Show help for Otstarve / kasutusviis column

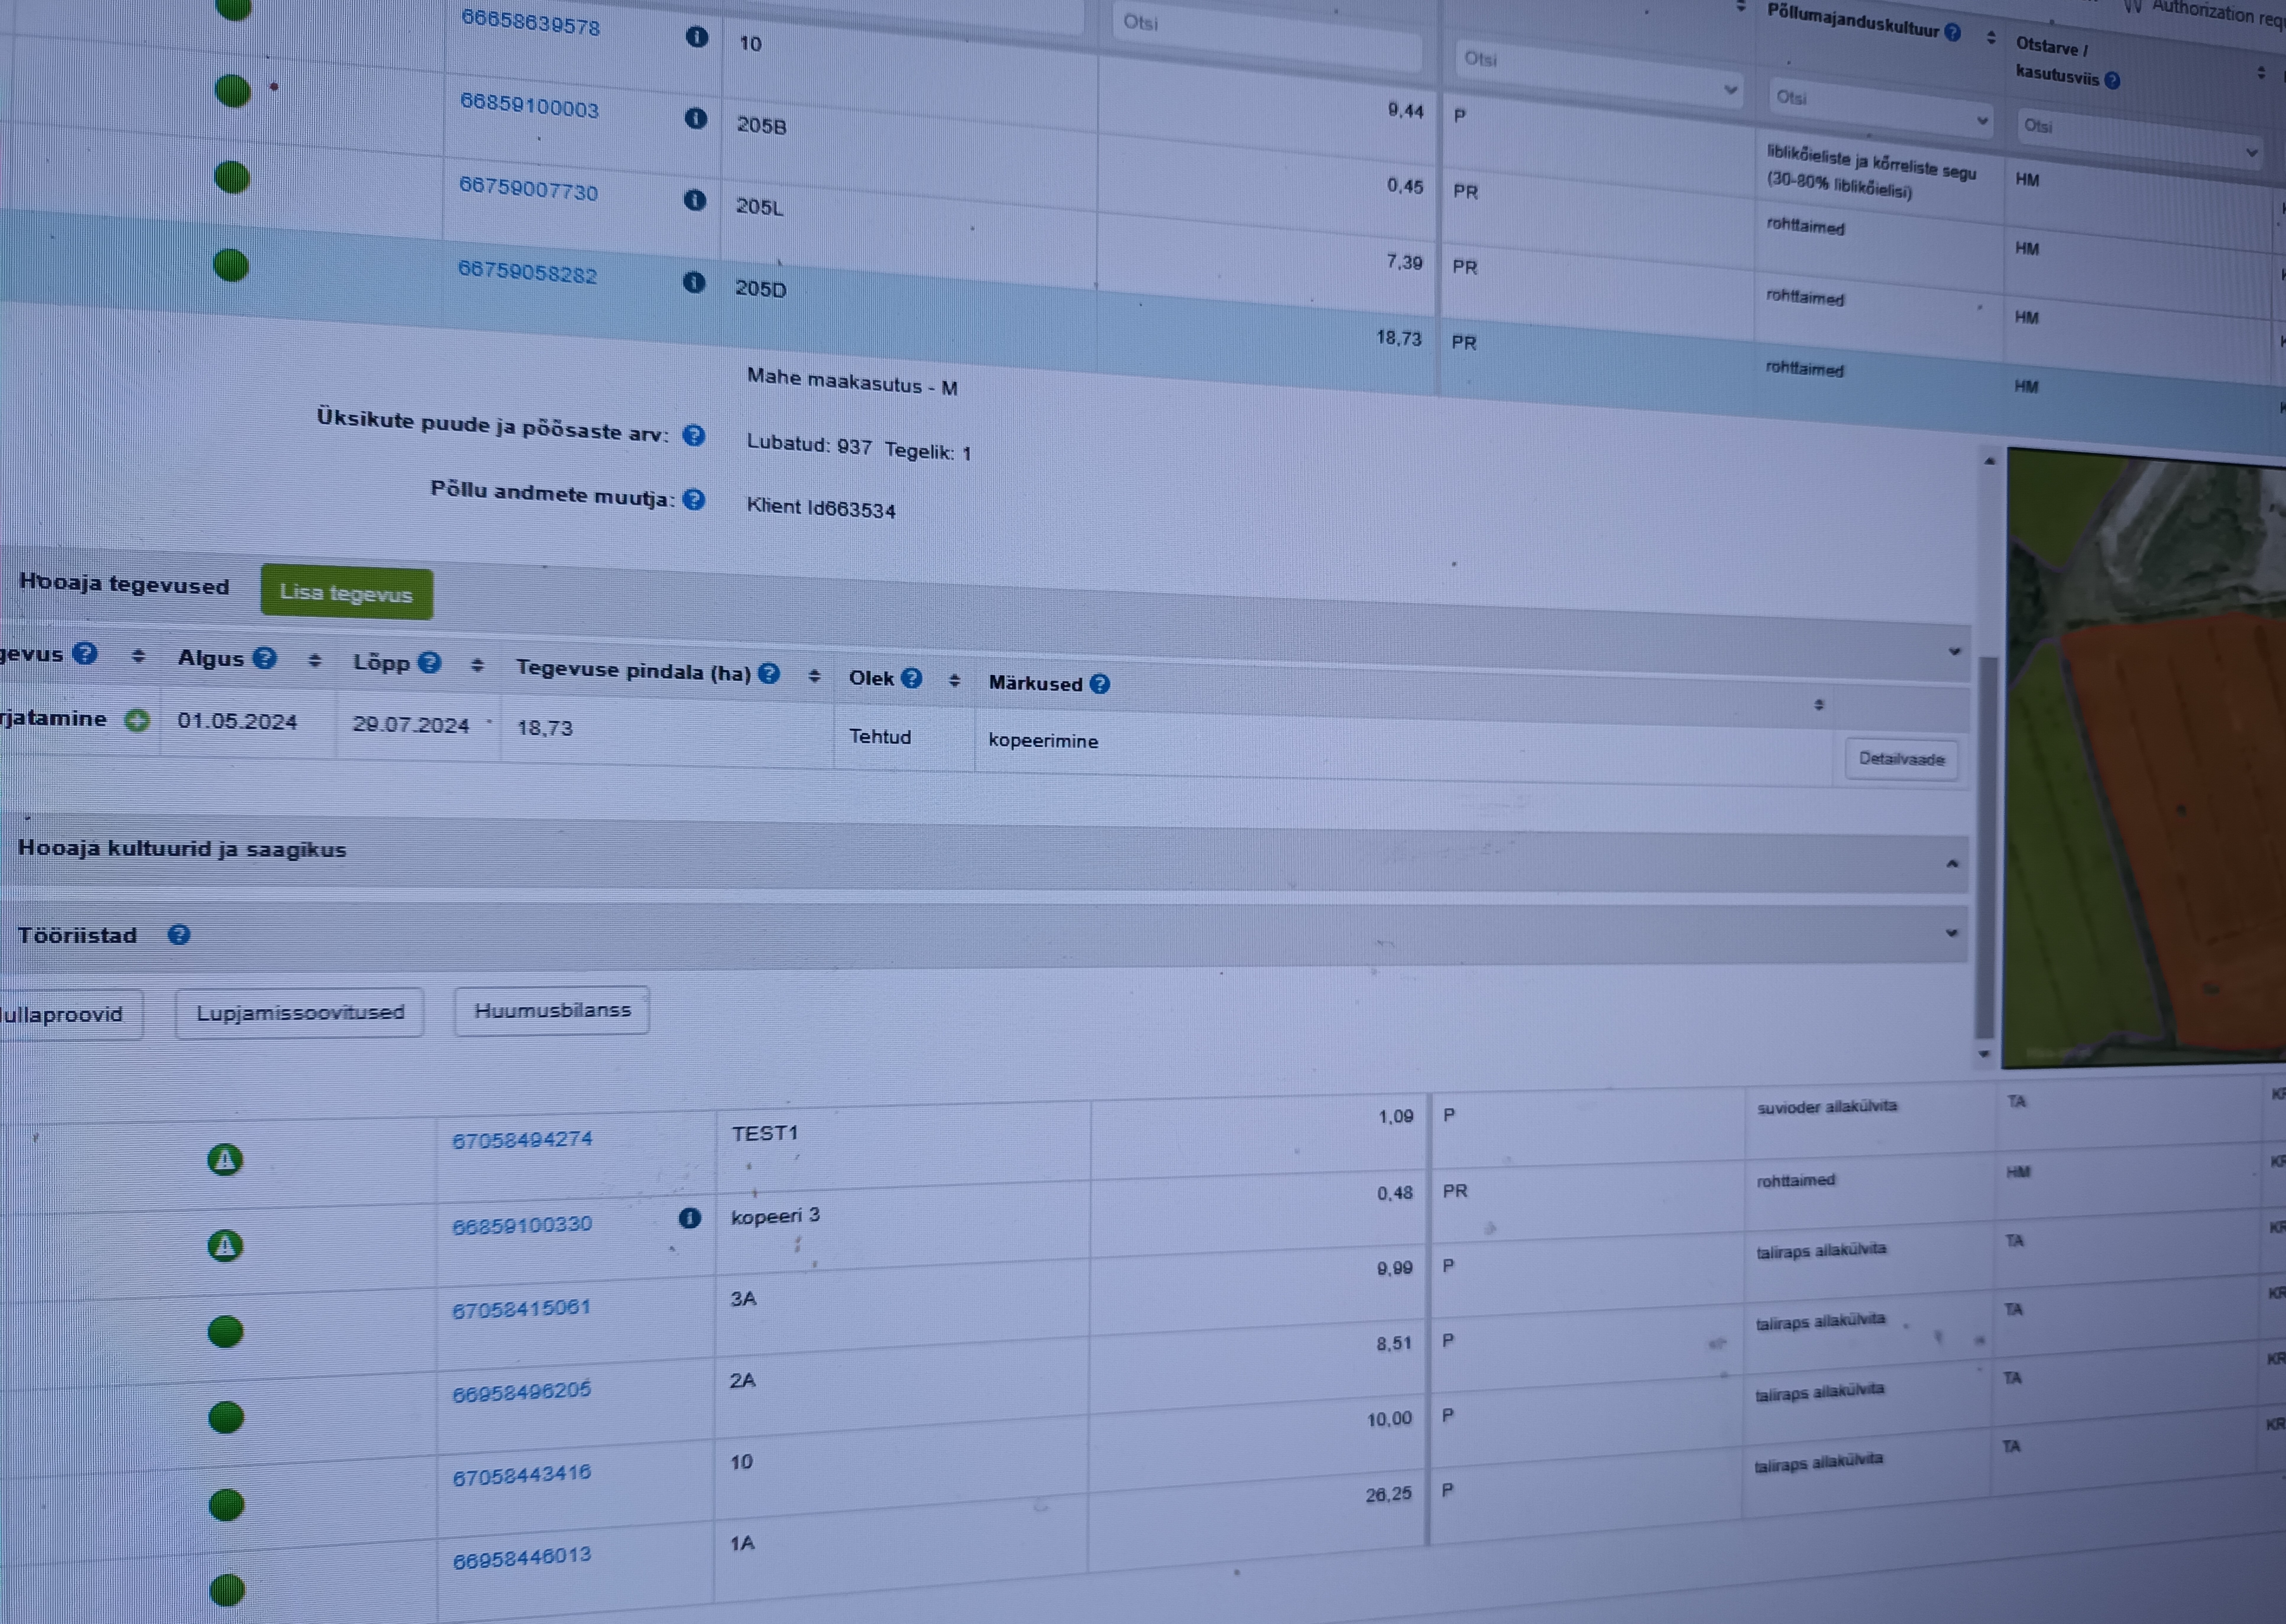(x=2112, y=81)
